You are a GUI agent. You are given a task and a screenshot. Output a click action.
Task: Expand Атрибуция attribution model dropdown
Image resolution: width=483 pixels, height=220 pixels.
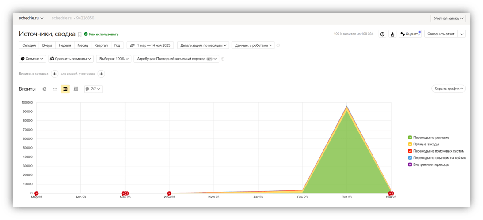[176, 59]
